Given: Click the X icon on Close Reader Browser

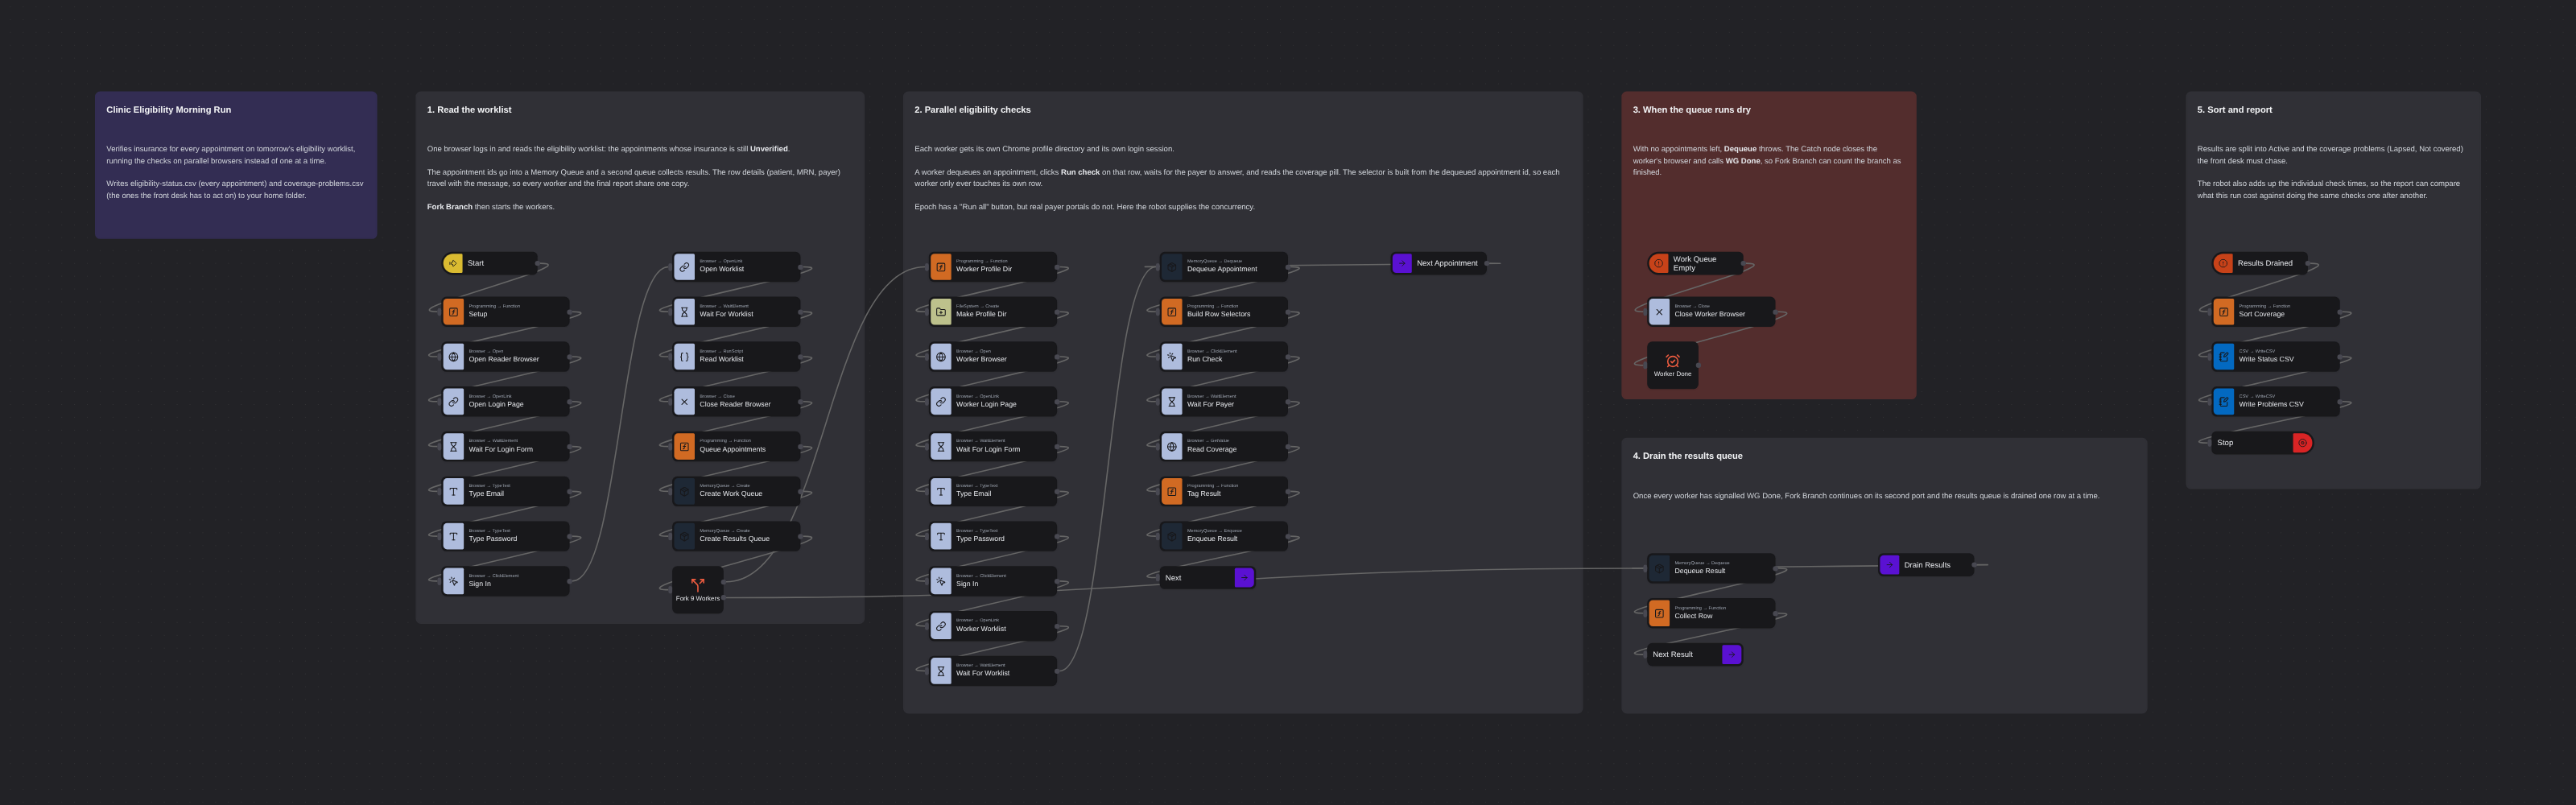Looking at the screenshot, I should (684, 402).
